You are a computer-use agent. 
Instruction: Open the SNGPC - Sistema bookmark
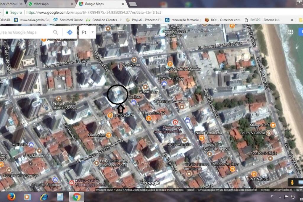(262, 20)
